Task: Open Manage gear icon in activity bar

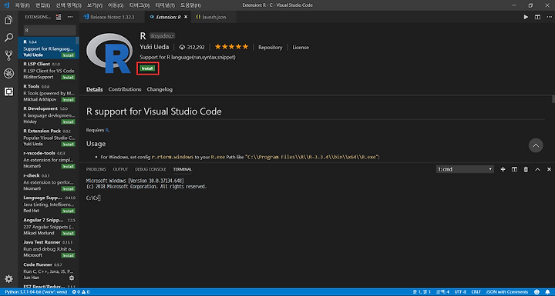Action: pos(8,278)
